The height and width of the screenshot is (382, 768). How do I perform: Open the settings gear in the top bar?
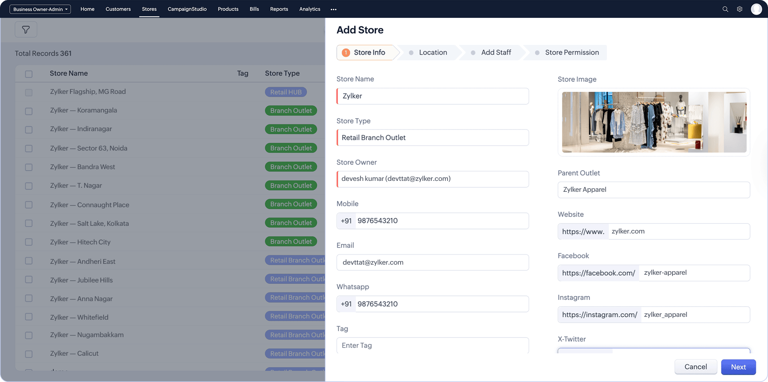coord(740,9)
